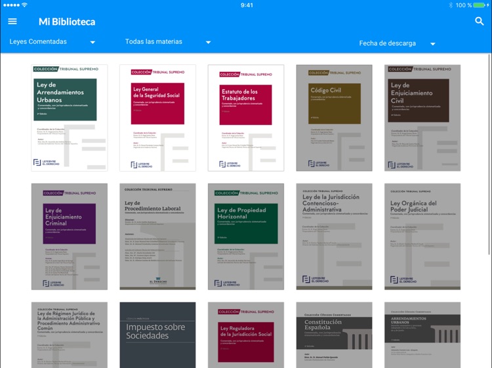492x368 pixels.
Task: Click the Mi Biblioteca title
Action: [67, 22]
